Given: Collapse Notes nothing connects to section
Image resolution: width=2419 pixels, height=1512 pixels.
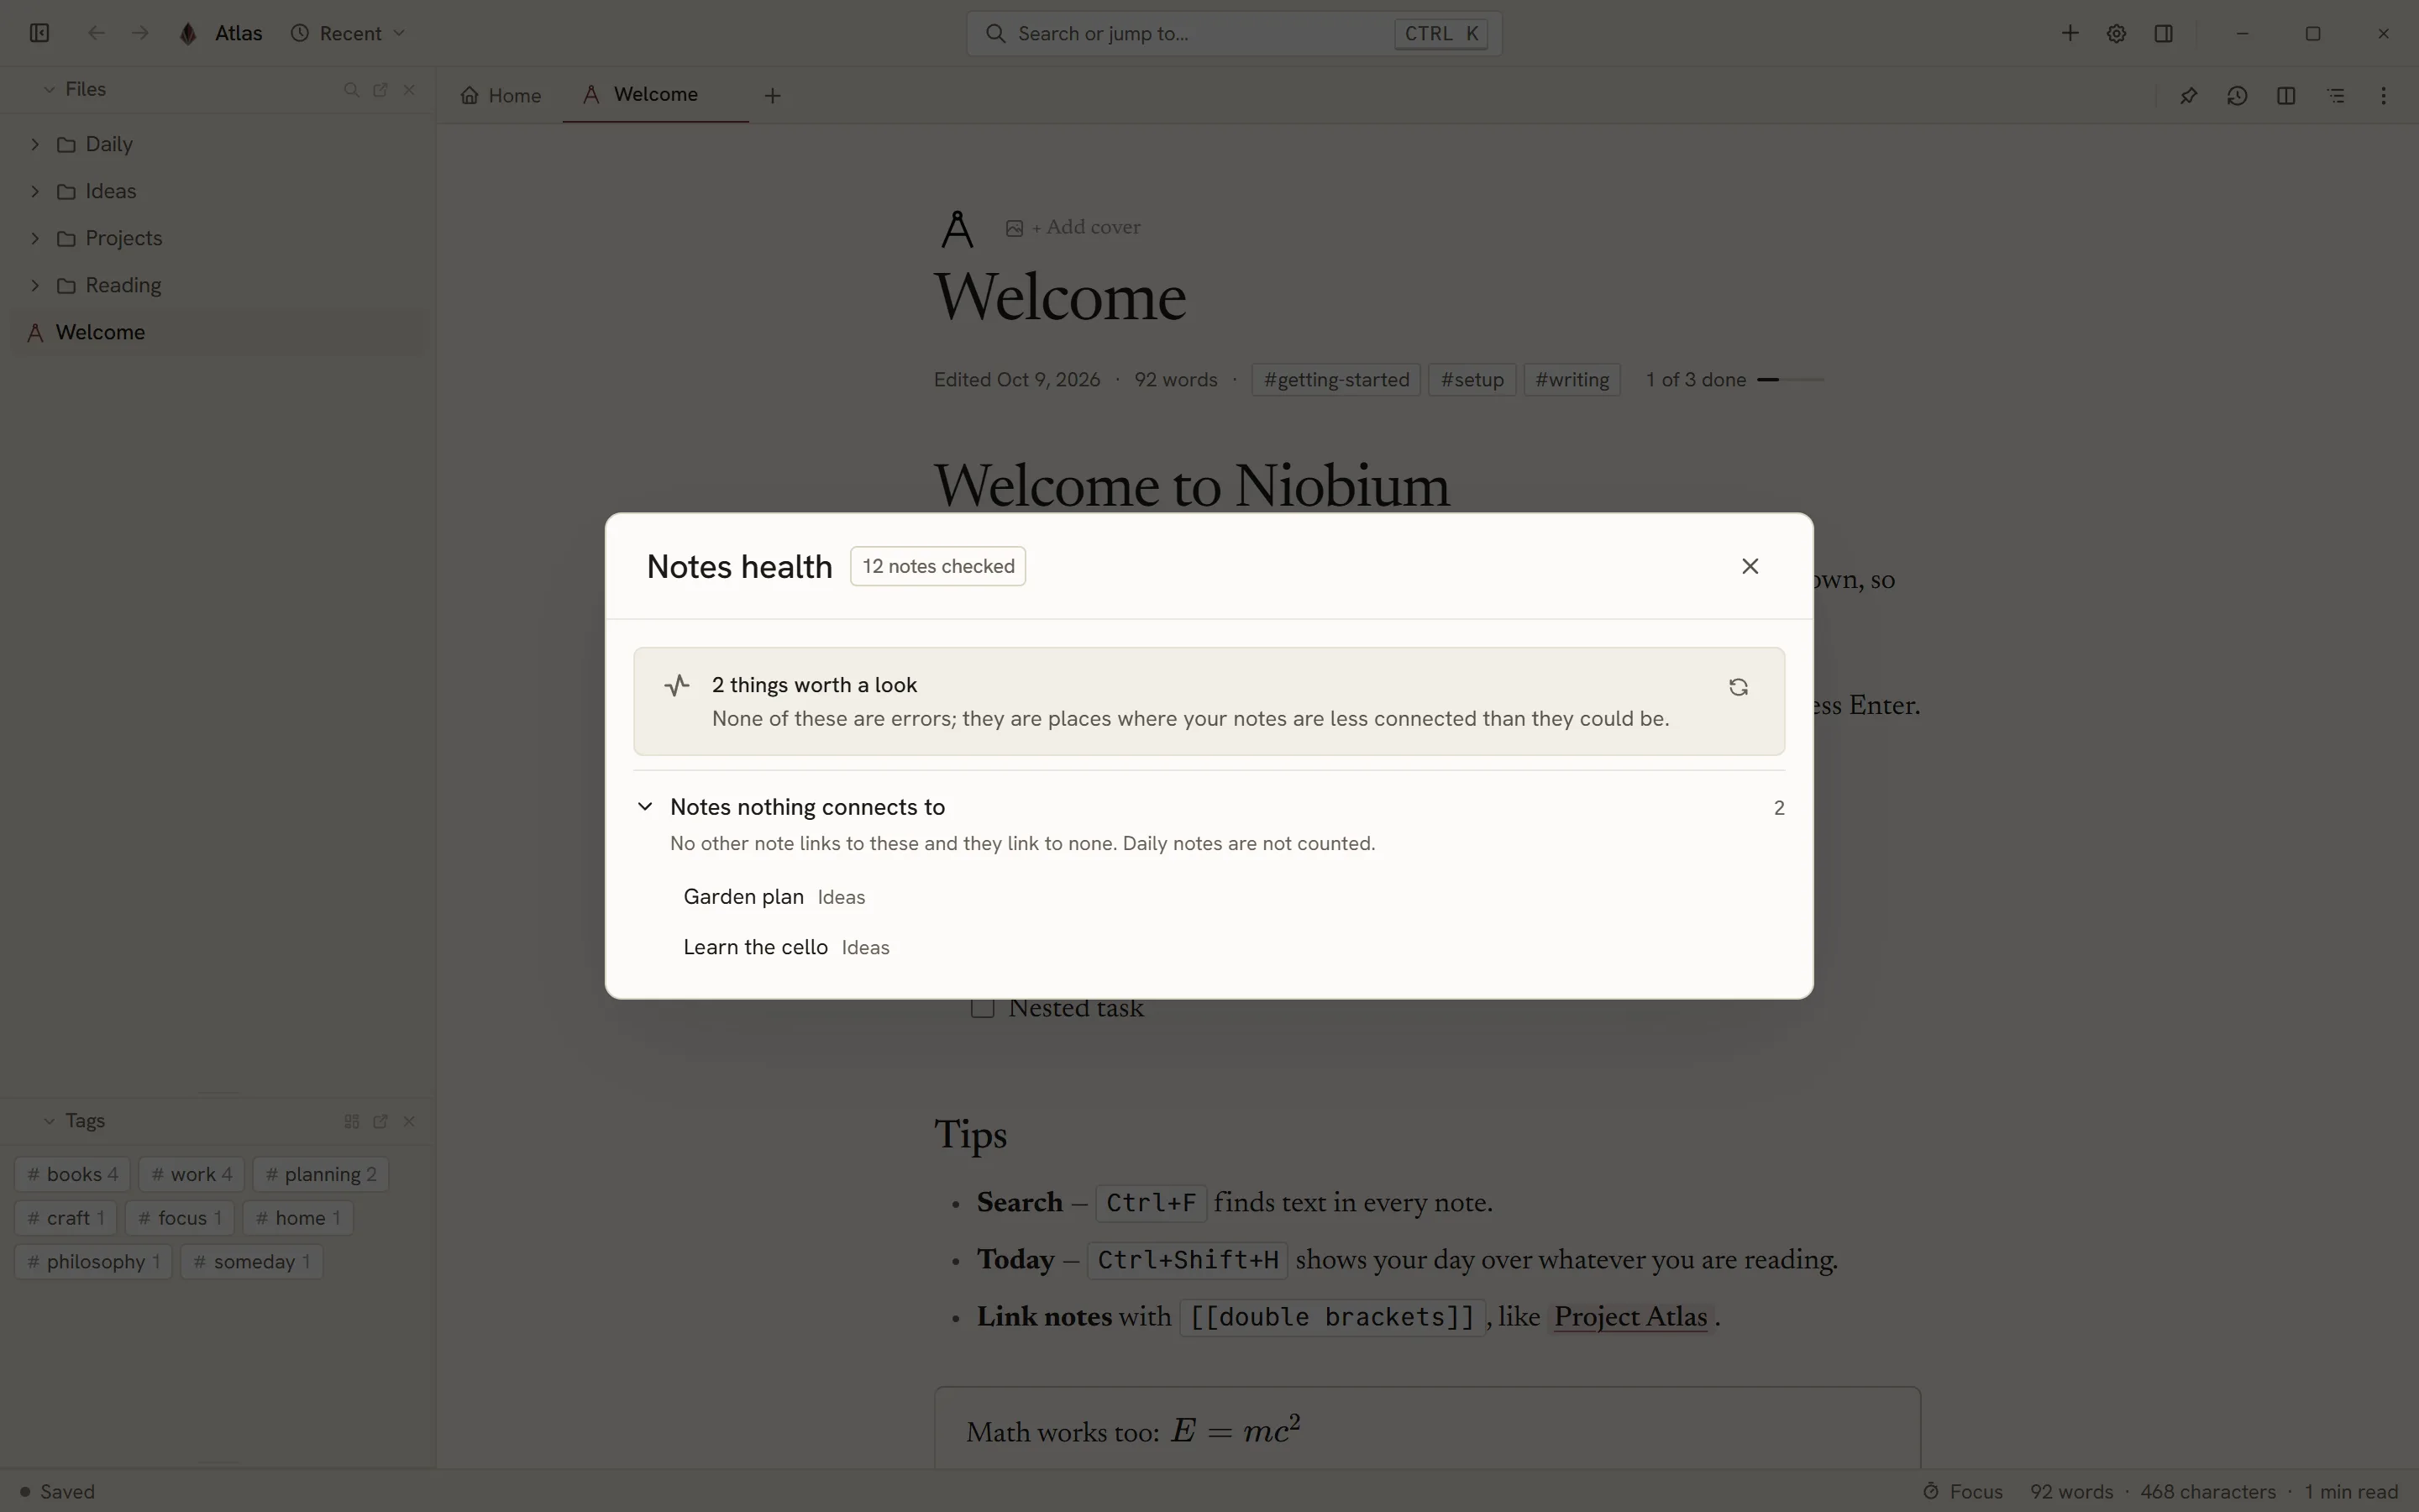Looking at the screenshot, I should (645, 806).
